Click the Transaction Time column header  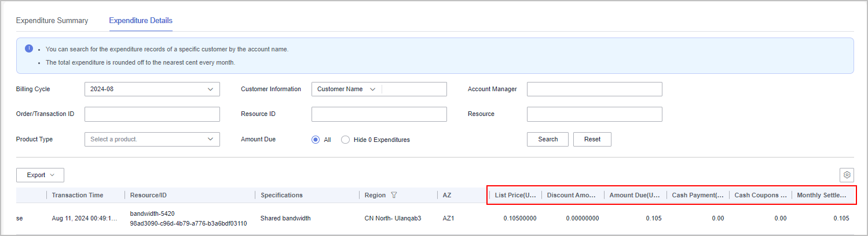click(x=78, y=195)
